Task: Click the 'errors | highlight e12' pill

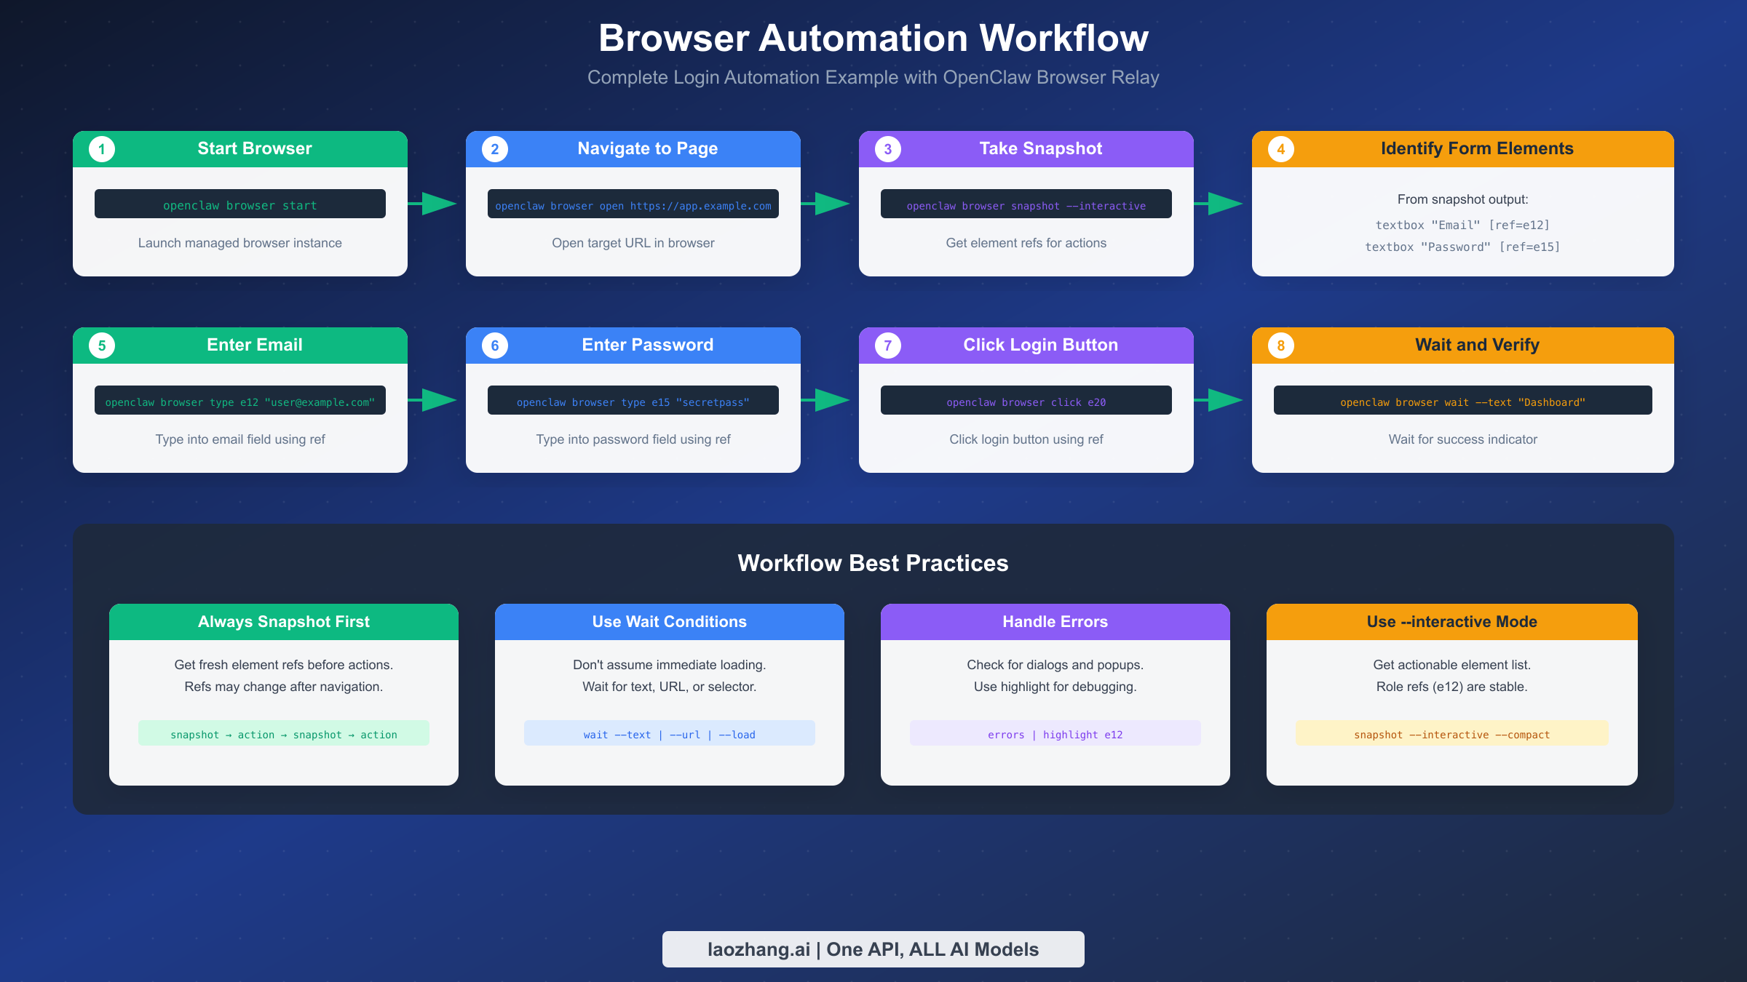Action: (x=1055, y=734)
